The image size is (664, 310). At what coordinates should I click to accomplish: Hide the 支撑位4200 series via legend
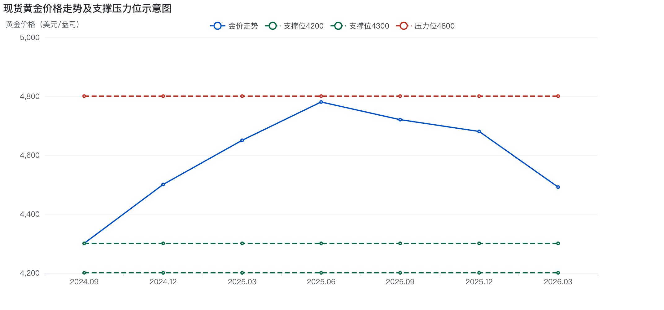(294, 26)
